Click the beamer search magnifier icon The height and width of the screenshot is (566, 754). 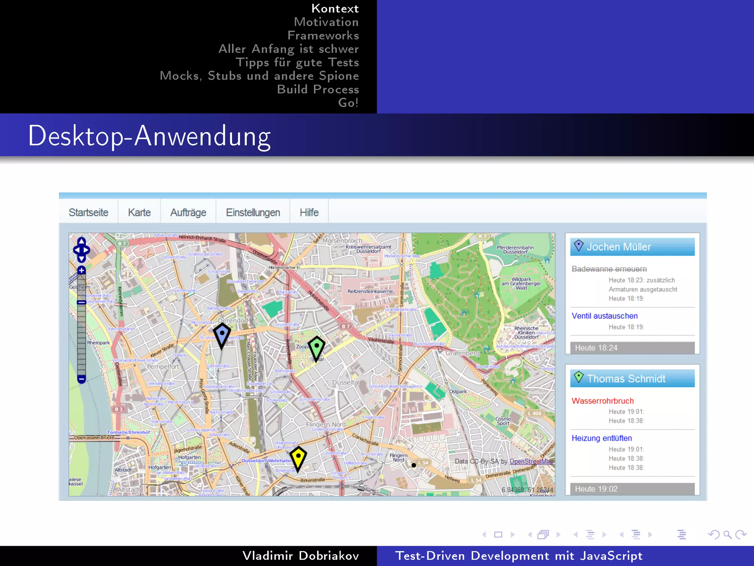(x=727, y=535)
